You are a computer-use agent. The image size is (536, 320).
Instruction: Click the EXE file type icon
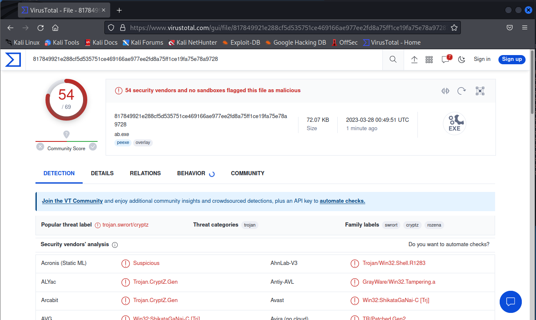pos(454,123)
